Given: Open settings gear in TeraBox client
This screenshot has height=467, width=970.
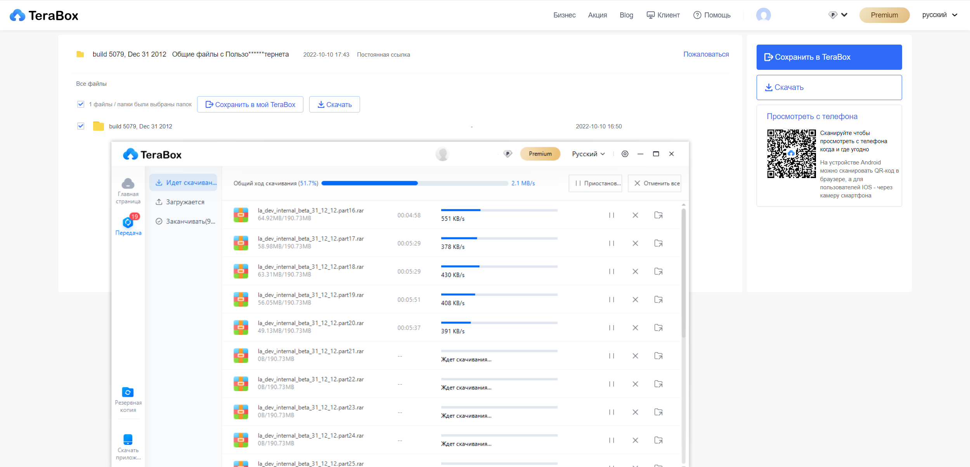Looking at the screenshot, I should coord(625,154).
